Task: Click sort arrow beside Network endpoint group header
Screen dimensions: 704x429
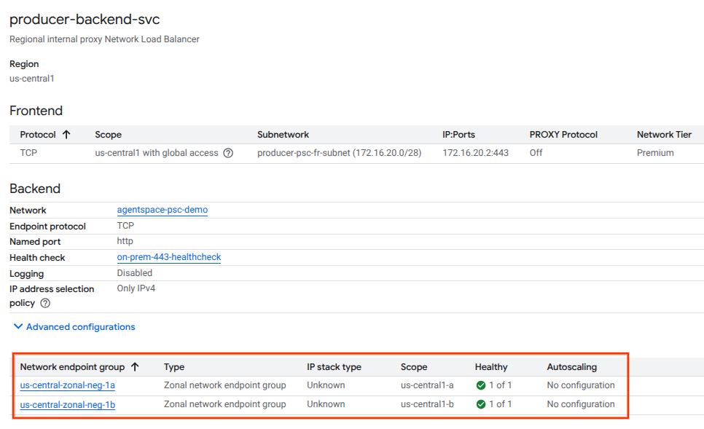Action: point(135,367)
